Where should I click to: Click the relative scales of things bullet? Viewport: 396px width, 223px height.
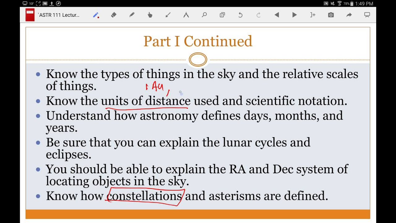point(202,80)
